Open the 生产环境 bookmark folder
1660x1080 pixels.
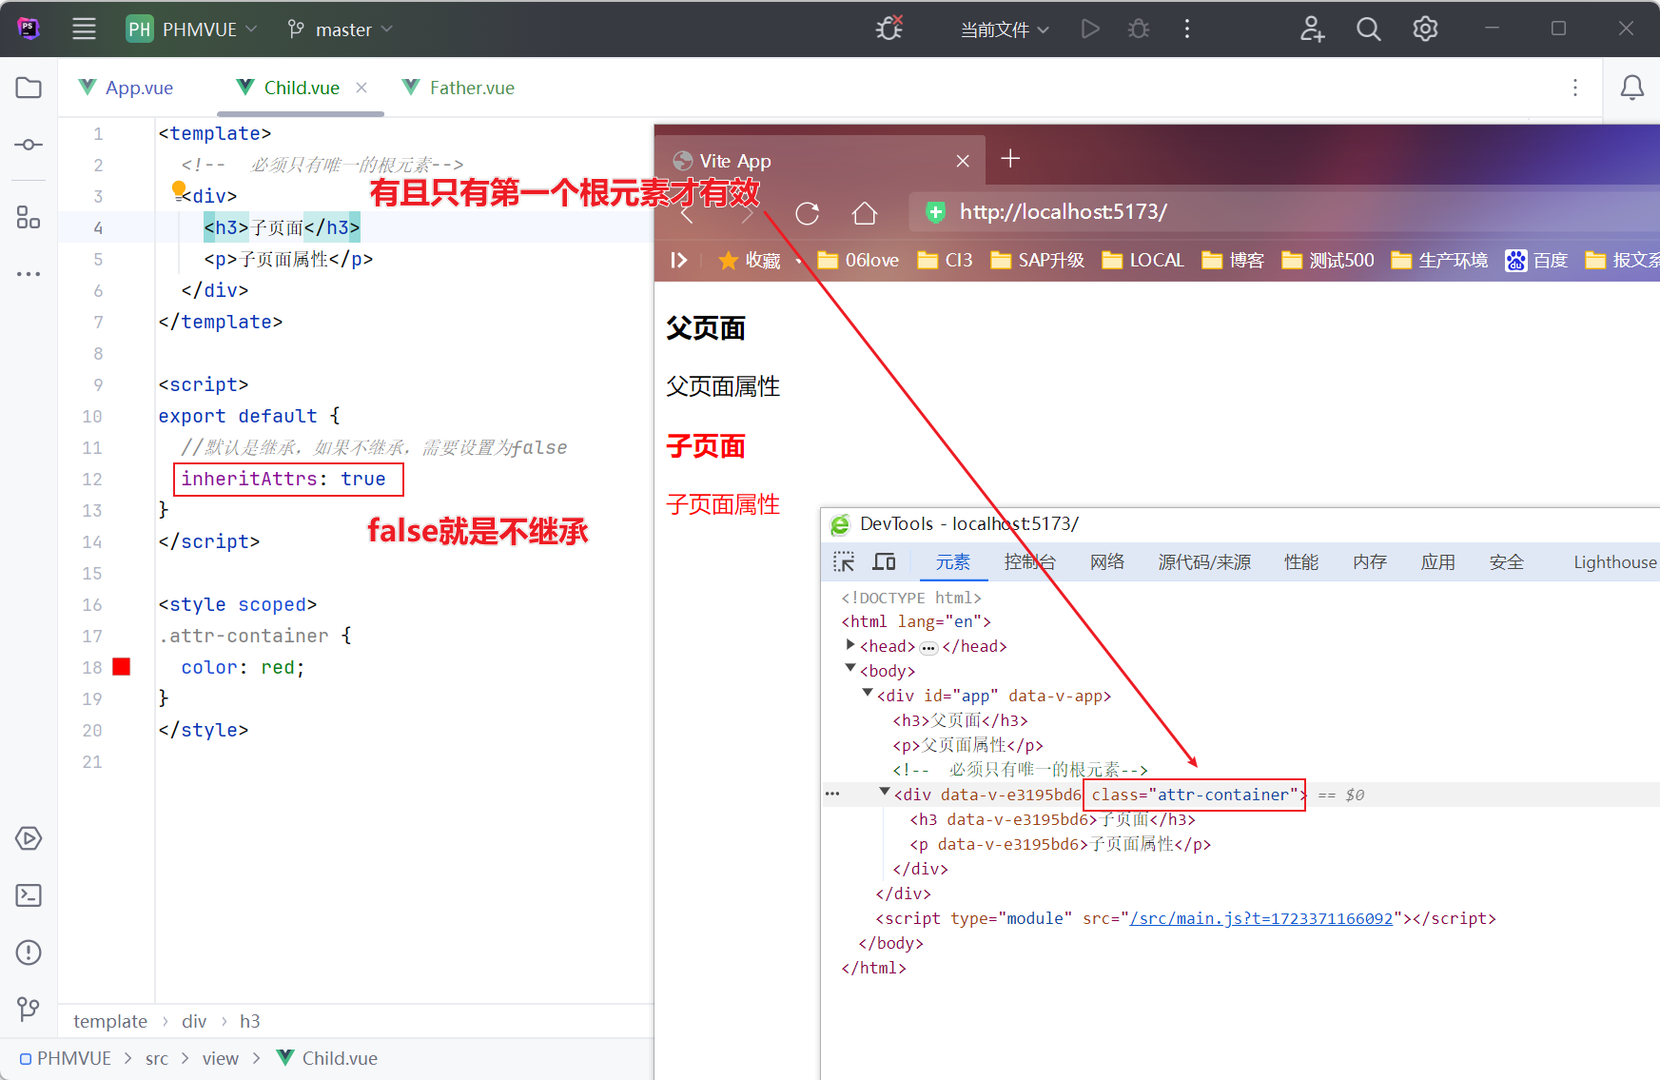coord(1439,260)
